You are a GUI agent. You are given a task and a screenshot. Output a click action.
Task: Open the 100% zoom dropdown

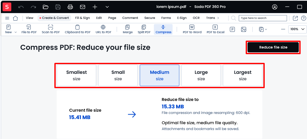[298, 29]
